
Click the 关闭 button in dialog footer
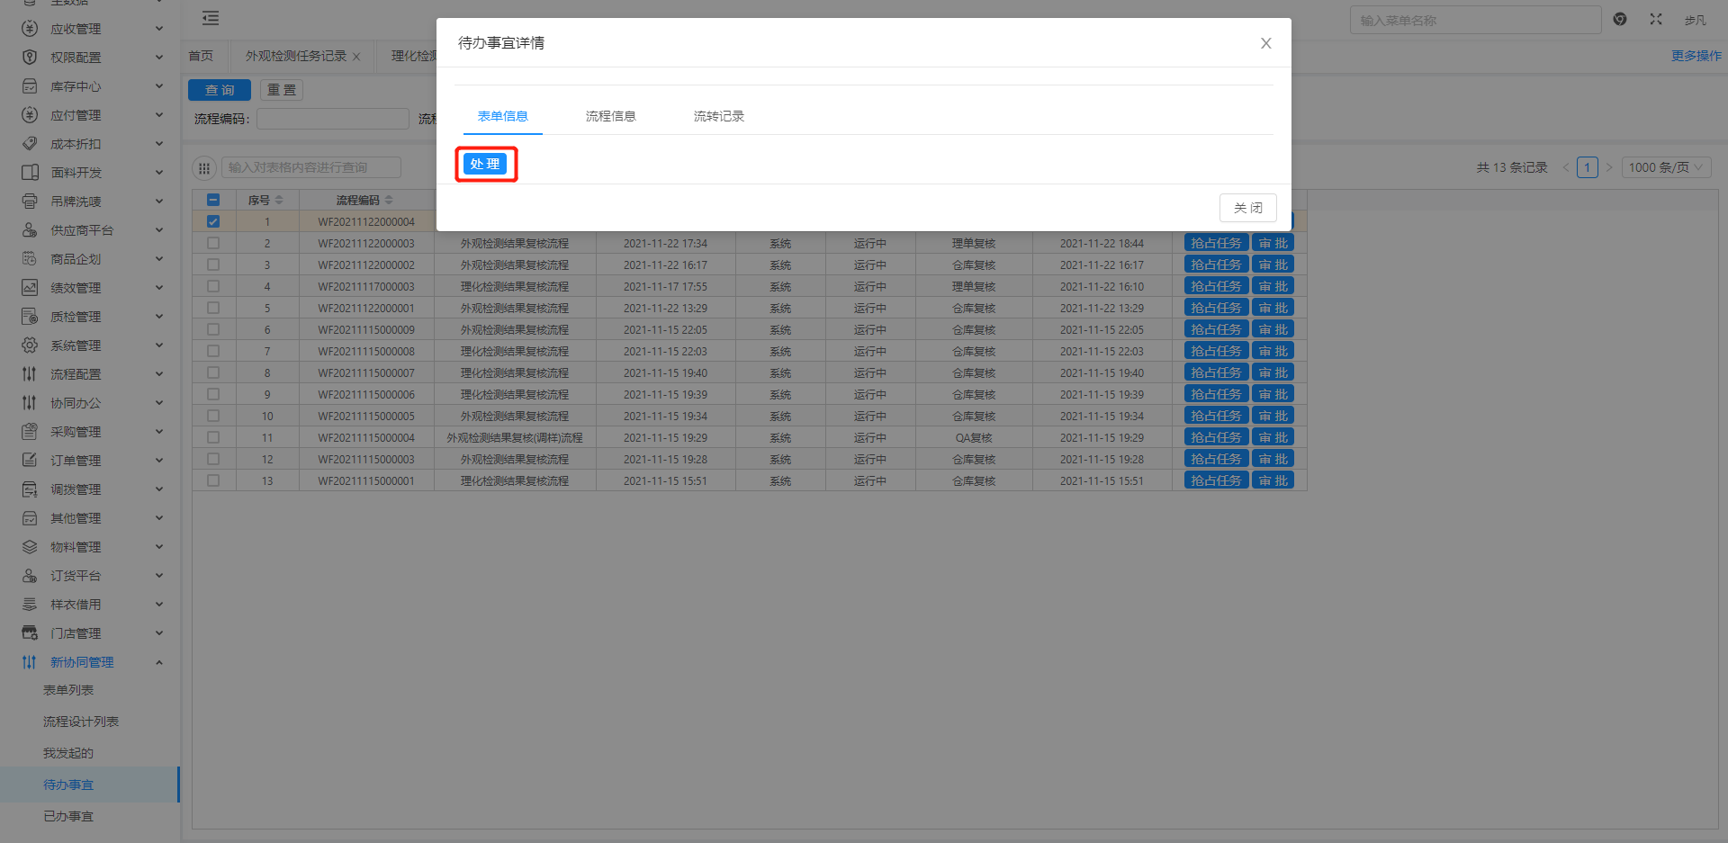(x=1247, y=208)
